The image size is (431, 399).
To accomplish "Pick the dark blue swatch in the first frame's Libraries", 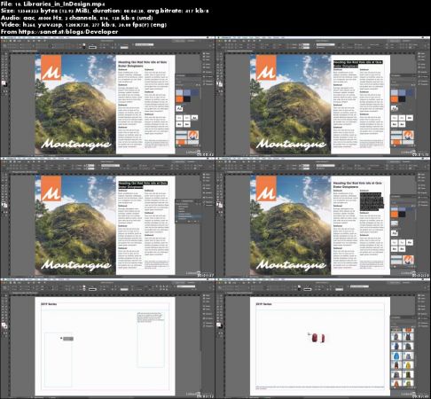I will (195, 92).
